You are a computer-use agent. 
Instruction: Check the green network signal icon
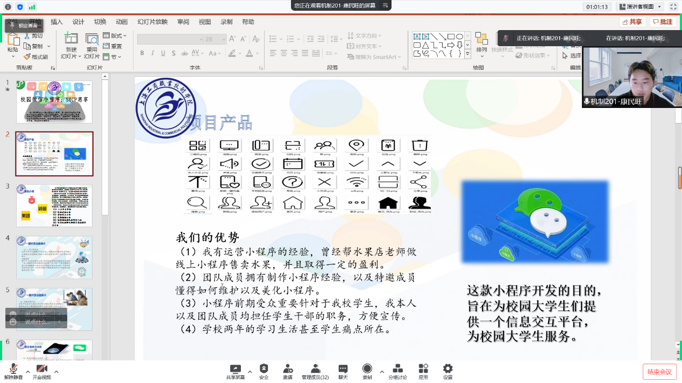coord(32,6)
